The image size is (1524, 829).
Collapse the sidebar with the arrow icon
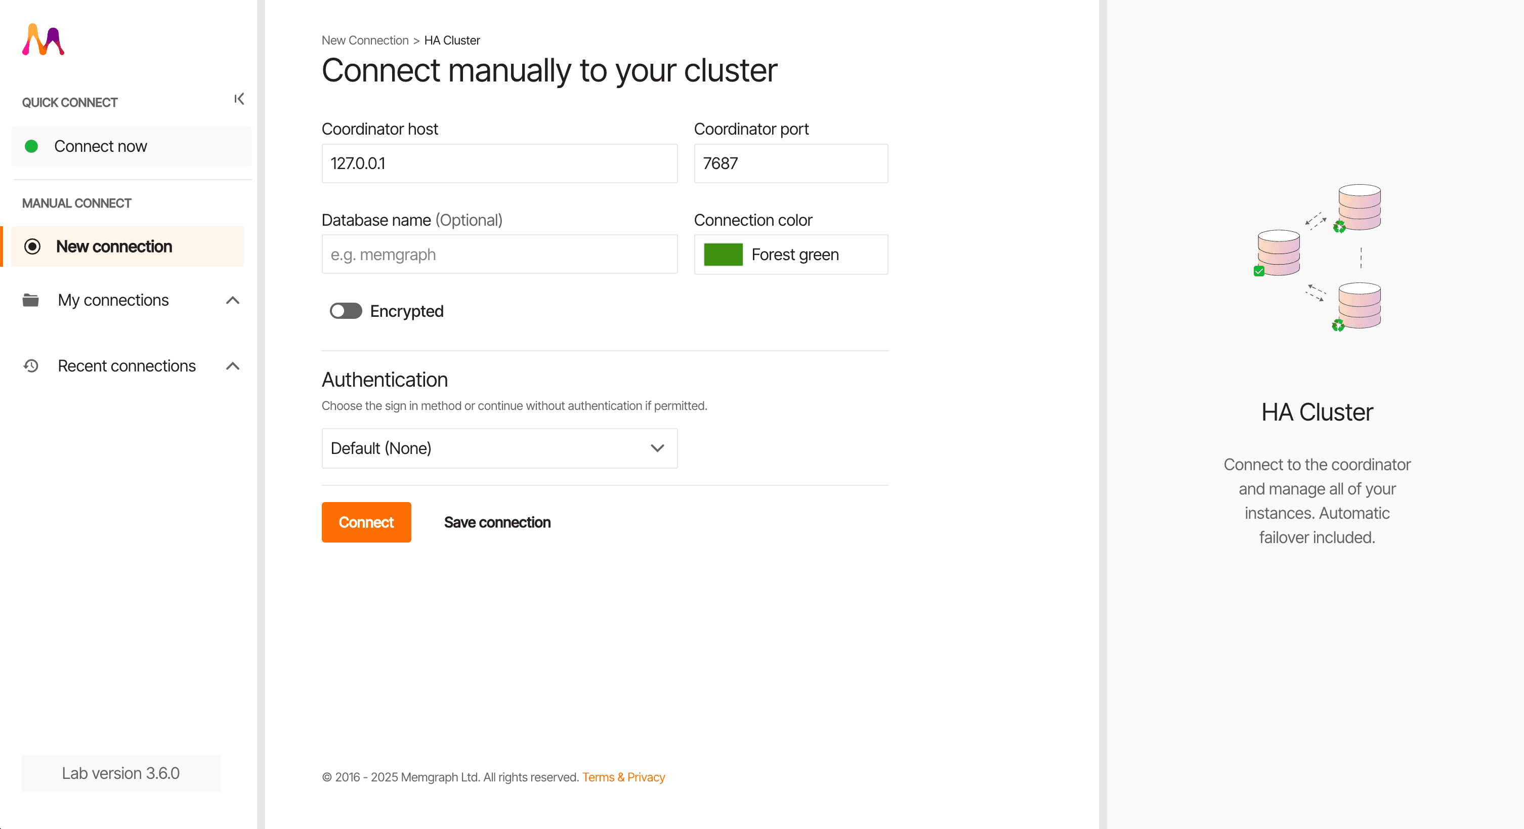pyautogui.click(x=239, y=99)
